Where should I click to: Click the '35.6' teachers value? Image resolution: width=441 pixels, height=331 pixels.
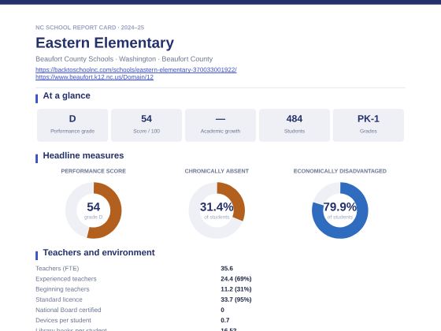[x=227, y=269]
